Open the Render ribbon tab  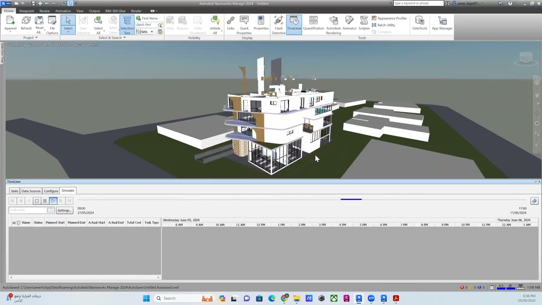(x=136, y=11)
